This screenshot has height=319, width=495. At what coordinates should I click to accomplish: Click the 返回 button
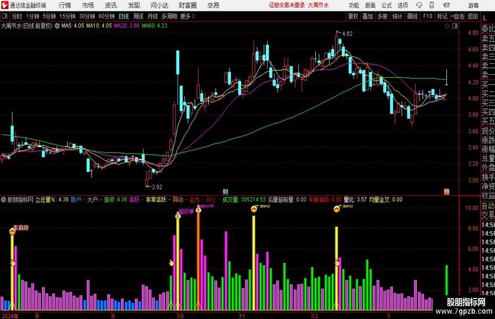click(x=472, y=16)
